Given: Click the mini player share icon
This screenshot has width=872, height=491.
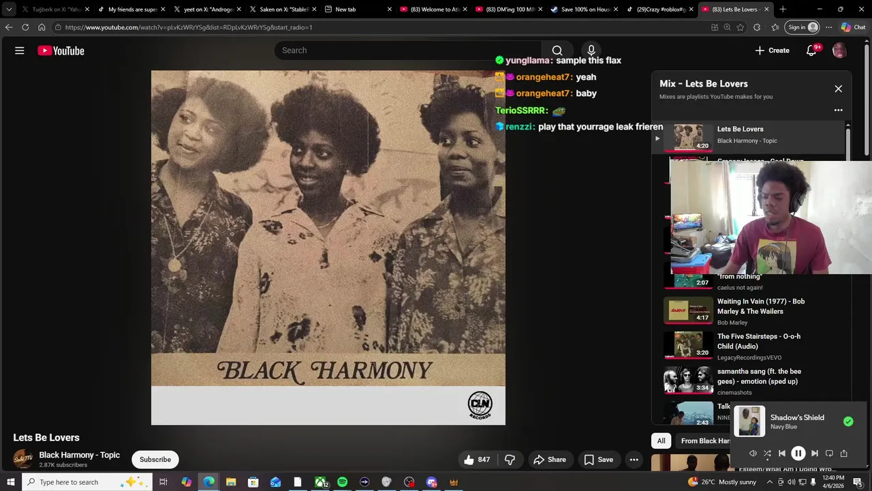Looking at the screenshot, I should tap(843, 453).
